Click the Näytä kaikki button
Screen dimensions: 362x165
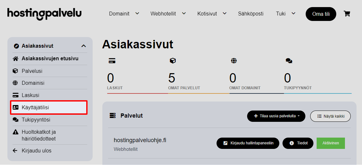[x=330, y=116]
